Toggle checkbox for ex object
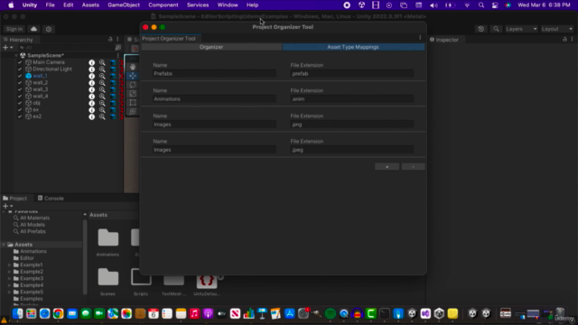The height and width of the screenshot is (325, 578). [x=20, y=110]
